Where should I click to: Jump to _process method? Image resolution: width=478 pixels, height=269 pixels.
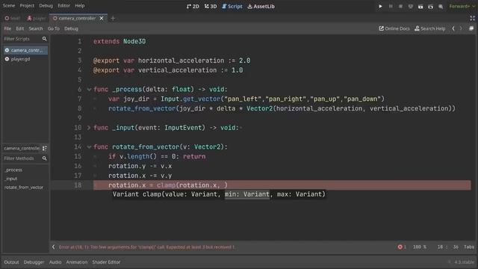click(x=13, y=170)
